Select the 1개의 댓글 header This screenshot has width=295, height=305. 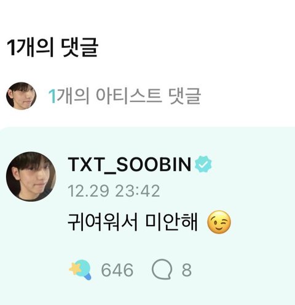(x=52, y=47)
